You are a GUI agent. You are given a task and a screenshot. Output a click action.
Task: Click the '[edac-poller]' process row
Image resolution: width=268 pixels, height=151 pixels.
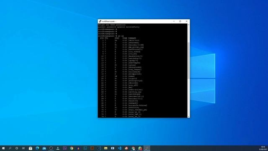coord(121,89)
